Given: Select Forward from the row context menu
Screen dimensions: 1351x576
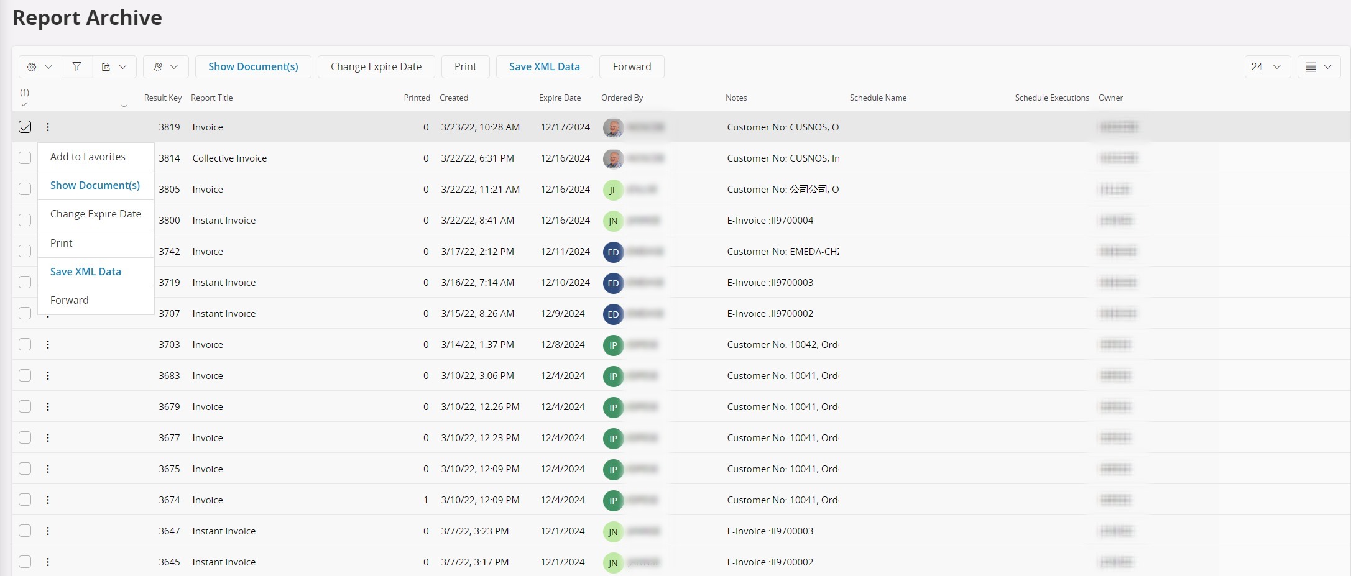Looking at the screenshot, I should click(x=69, y=300).
